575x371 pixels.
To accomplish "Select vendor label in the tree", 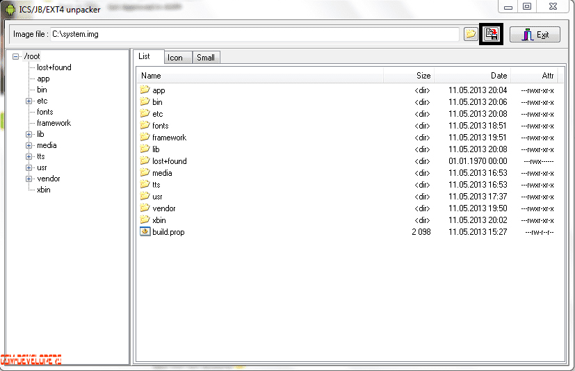I will click(49, 179).
